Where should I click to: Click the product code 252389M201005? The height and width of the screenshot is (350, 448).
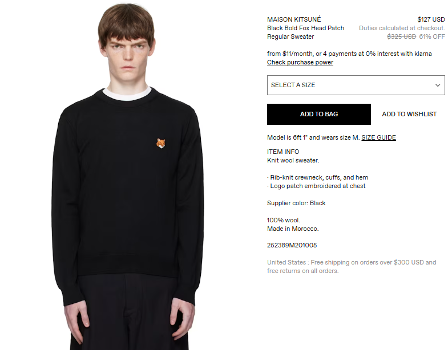point(292,245)
